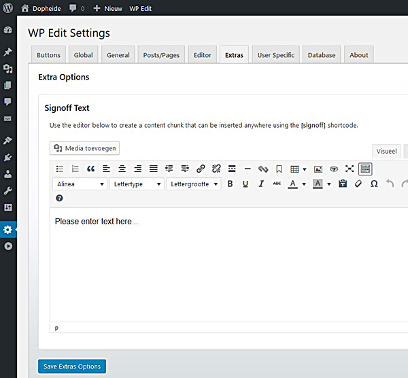Apply the current text color
Viewport: 408px width, 378px height.
(292, 184)
